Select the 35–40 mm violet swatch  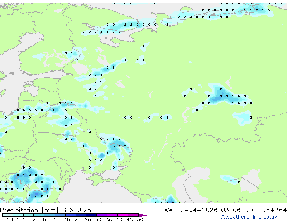pyautogui.click(x=112, y=215)
